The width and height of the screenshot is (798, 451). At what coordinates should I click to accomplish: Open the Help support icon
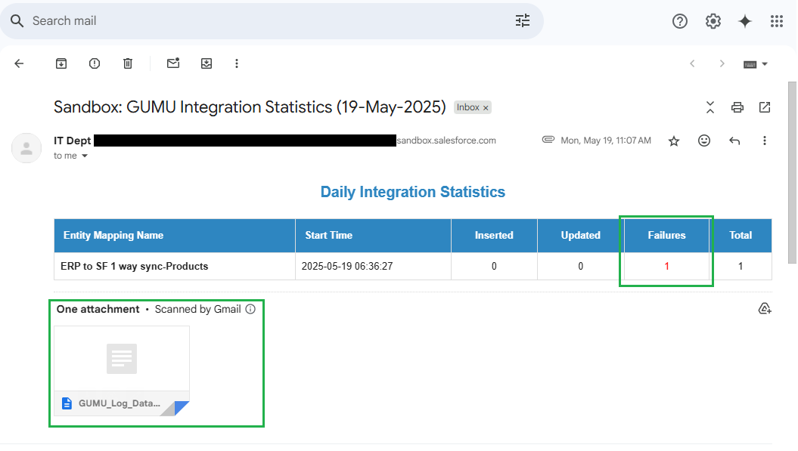click(x=679, y=21)
